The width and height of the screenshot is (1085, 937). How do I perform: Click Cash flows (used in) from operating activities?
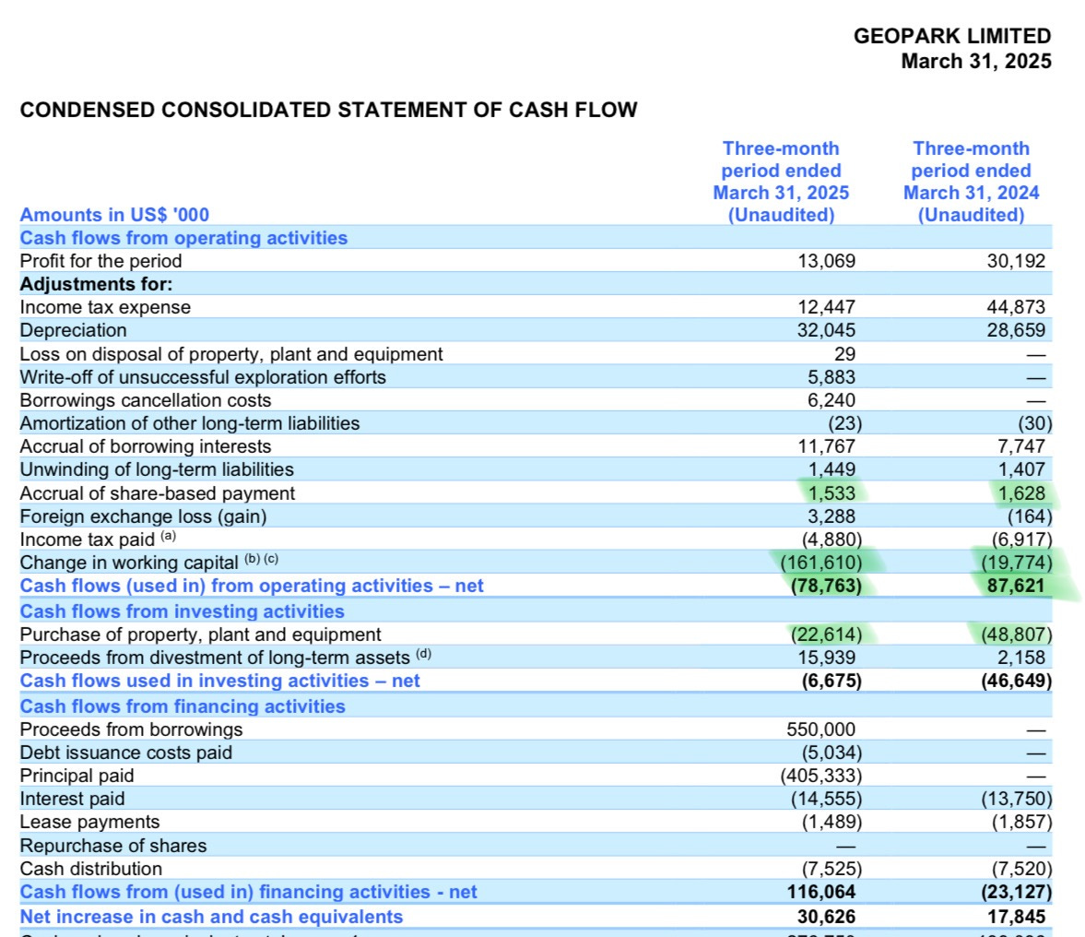point(251,586)
